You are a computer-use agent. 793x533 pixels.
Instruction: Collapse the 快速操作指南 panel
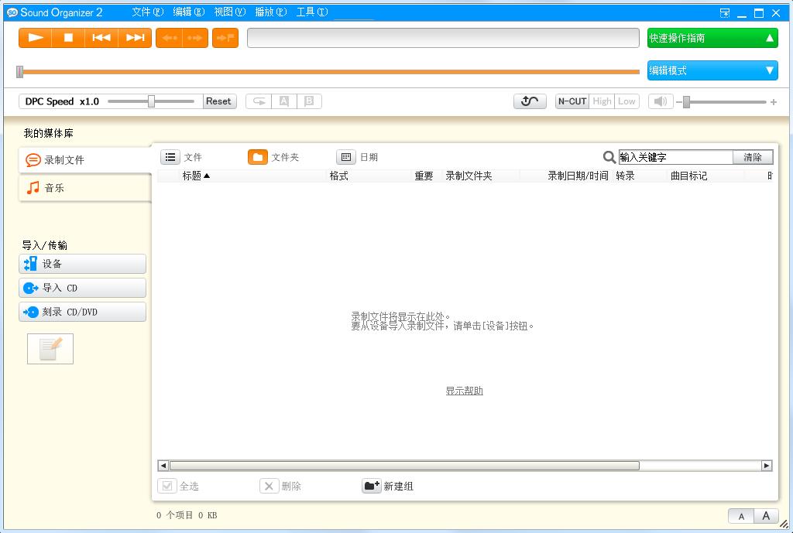[712, 37]
